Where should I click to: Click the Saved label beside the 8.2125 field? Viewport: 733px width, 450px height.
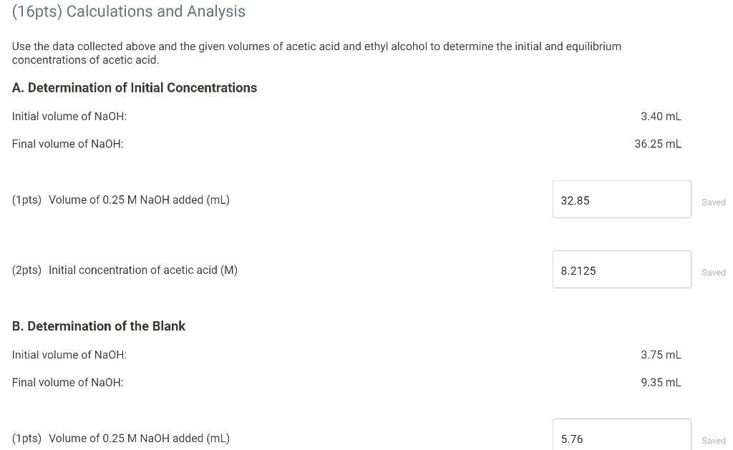[714, 272]
